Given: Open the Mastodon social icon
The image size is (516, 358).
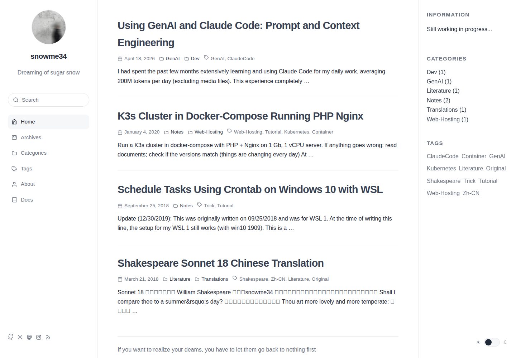Looking at the screenshot, I should (x=29, y=337).
